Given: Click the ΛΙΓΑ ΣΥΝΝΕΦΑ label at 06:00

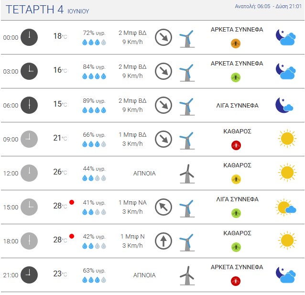Looking at the screenshot, I should pyautogui.click(x=237, y=106).
